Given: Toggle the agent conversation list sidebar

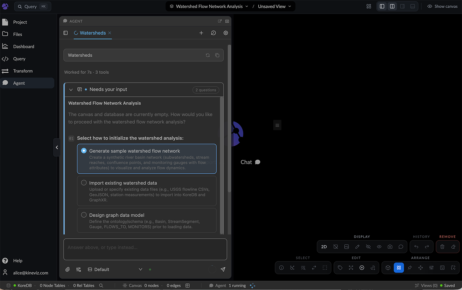Looking at the screenshot, I should click(x=65, y=33).
